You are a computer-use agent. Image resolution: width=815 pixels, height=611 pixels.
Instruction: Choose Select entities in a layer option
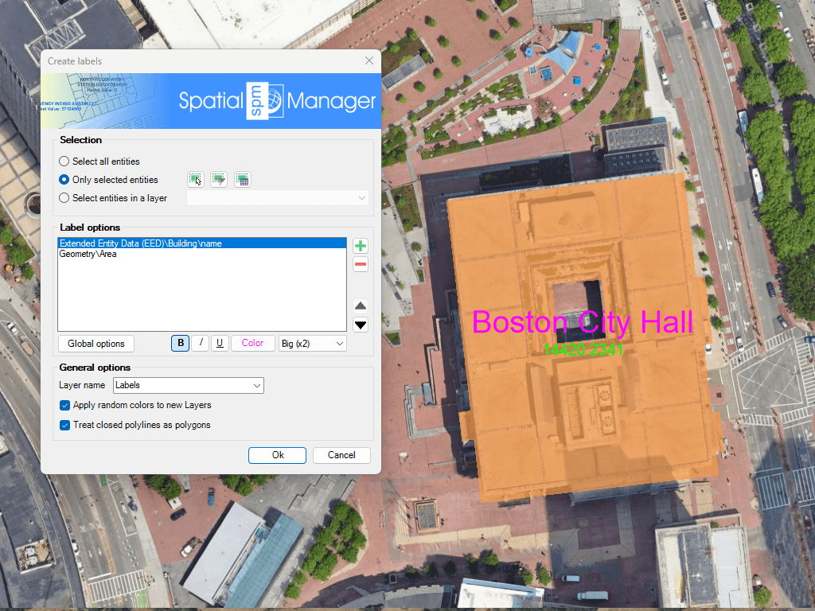point(113,198)
